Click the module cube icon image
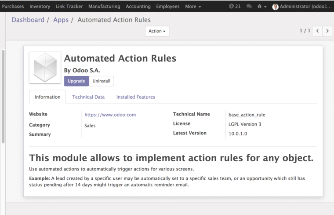 pos(45,67)
